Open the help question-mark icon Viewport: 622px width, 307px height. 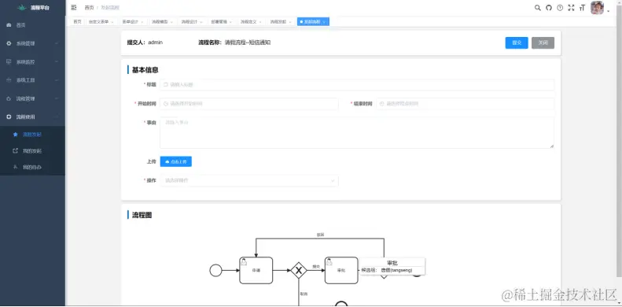tap(560, 8)
